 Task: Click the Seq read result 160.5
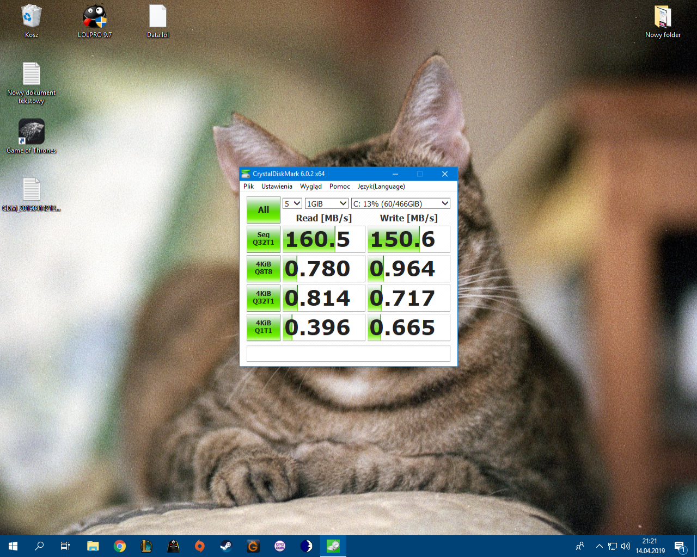click(324, 239)
